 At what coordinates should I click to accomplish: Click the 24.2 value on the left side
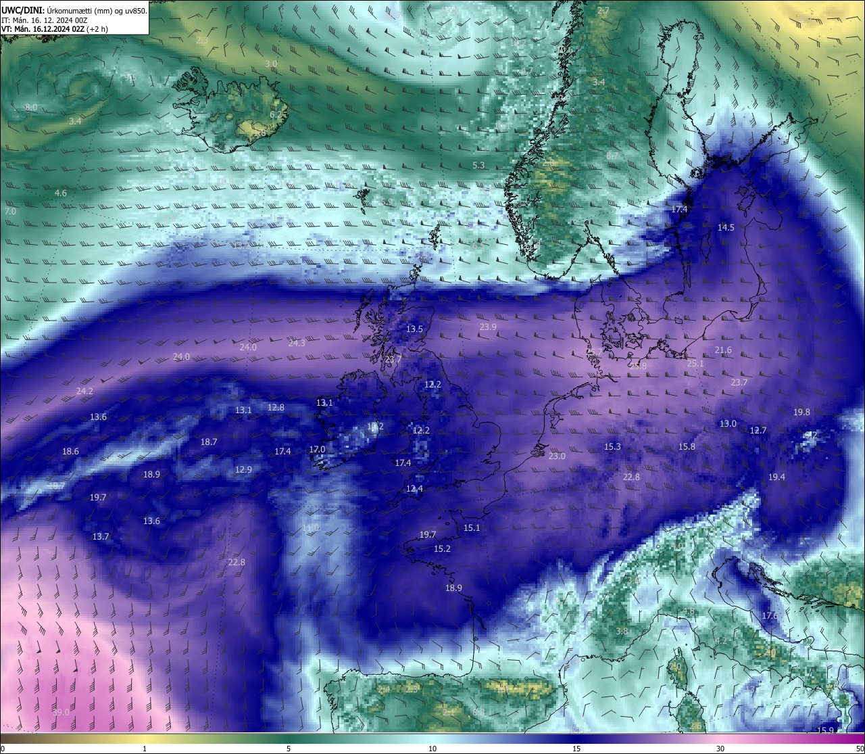84,392
